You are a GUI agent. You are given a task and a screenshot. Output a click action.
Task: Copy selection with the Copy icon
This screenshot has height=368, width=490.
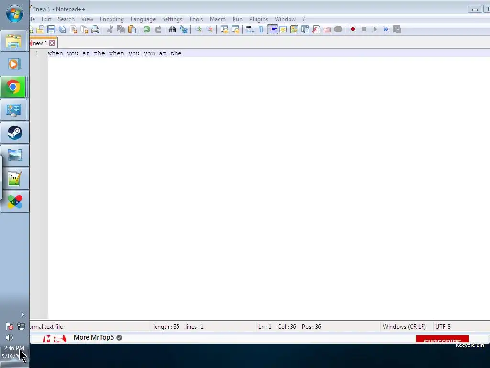[x=121, y=29]
